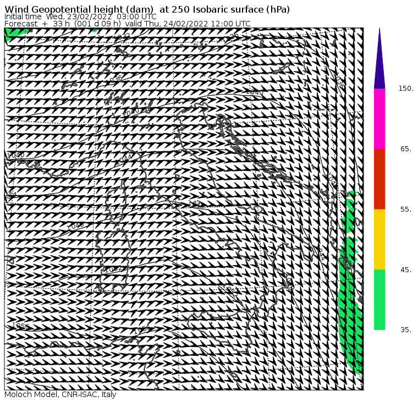Click the green segment of the color scale
Viewport: 418px width, 402px height.
380,300
